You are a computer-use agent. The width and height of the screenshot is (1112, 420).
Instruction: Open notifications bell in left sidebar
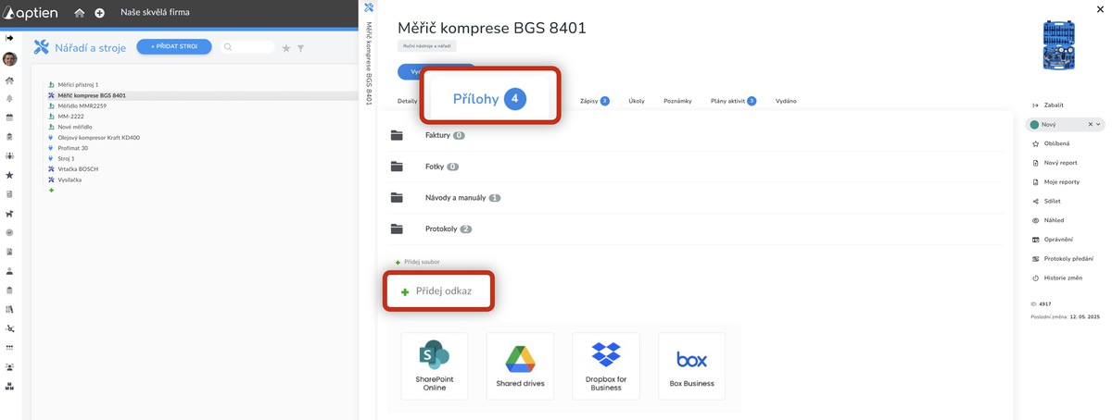click(9, 99)
